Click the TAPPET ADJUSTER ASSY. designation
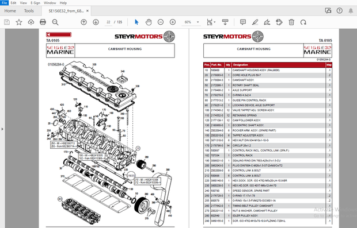This screenshot has height=228, width=357. click(248, 136)
